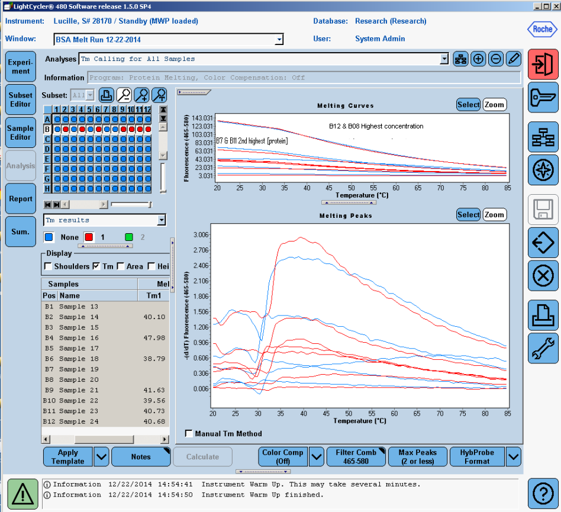The width and height of the screenshot is (561, 512).
Task: Click the help question mark icon
Action: [543, 492]
